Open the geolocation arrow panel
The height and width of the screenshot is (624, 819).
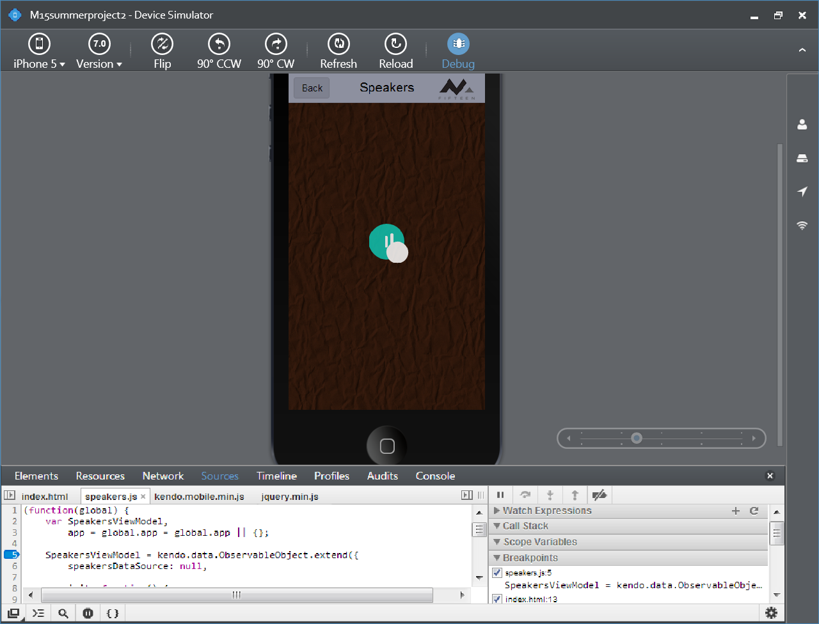click(x=802, y=191)
